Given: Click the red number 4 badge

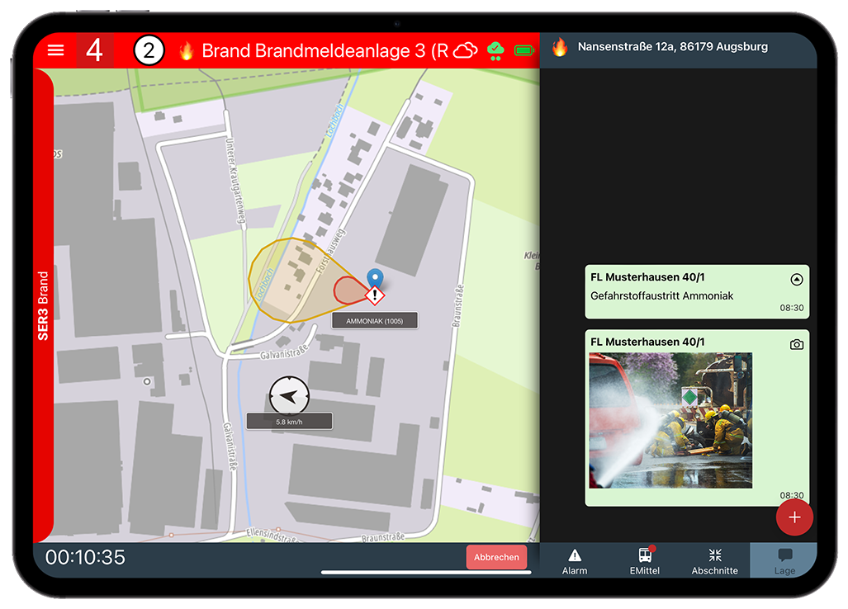Looking at the screenshot, I should pos(94,50).
